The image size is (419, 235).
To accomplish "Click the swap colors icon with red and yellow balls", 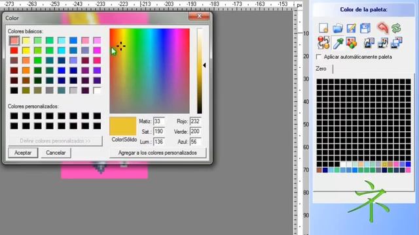I will coord(323,42).
